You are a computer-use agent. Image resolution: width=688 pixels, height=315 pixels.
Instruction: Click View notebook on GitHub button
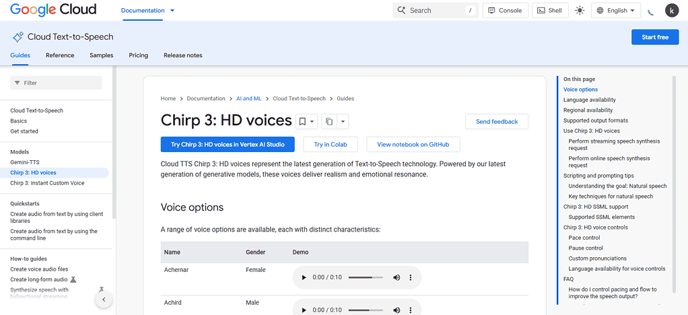(413, 144)
